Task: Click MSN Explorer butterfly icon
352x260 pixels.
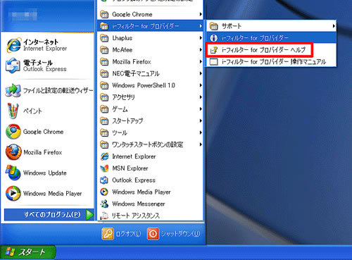Action: [x=104, y=168]
